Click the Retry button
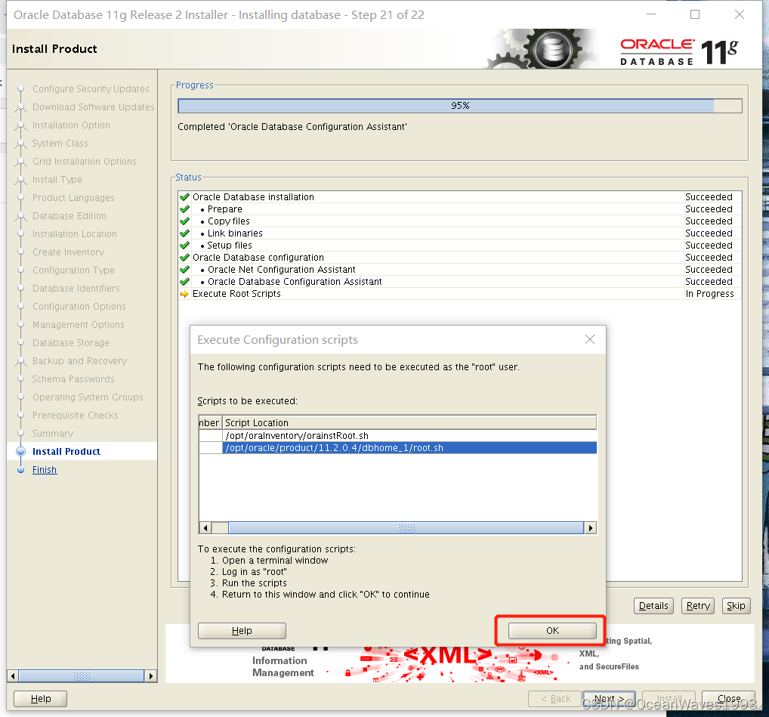 697,605
